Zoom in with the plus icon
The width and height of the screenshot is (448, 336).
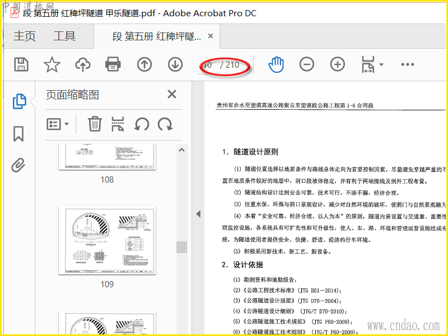pyautogui.click(x=338, y=64)
